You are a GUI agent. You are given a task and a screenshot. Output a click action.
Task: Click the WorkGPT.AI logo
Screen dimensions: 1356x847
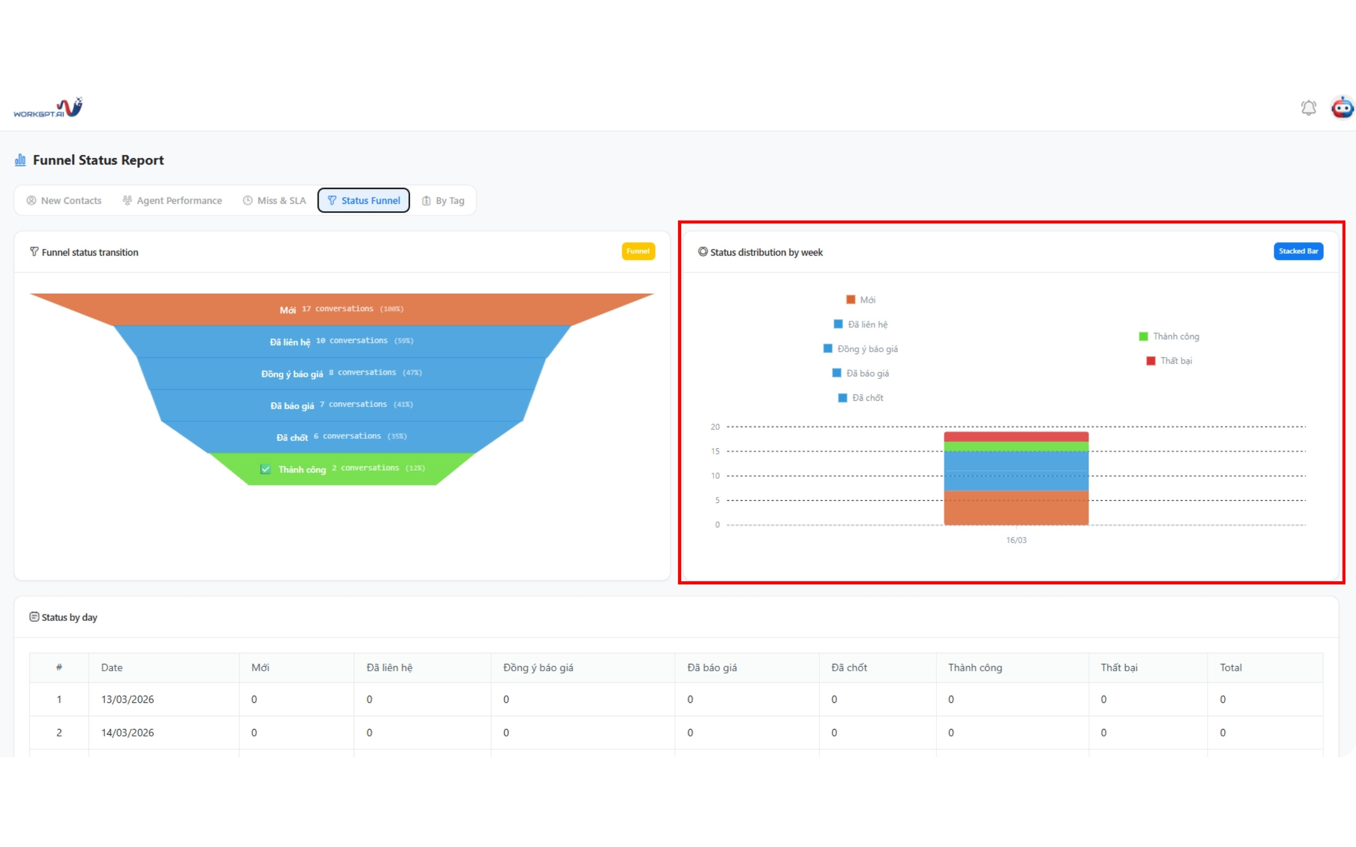coord(48,107)
